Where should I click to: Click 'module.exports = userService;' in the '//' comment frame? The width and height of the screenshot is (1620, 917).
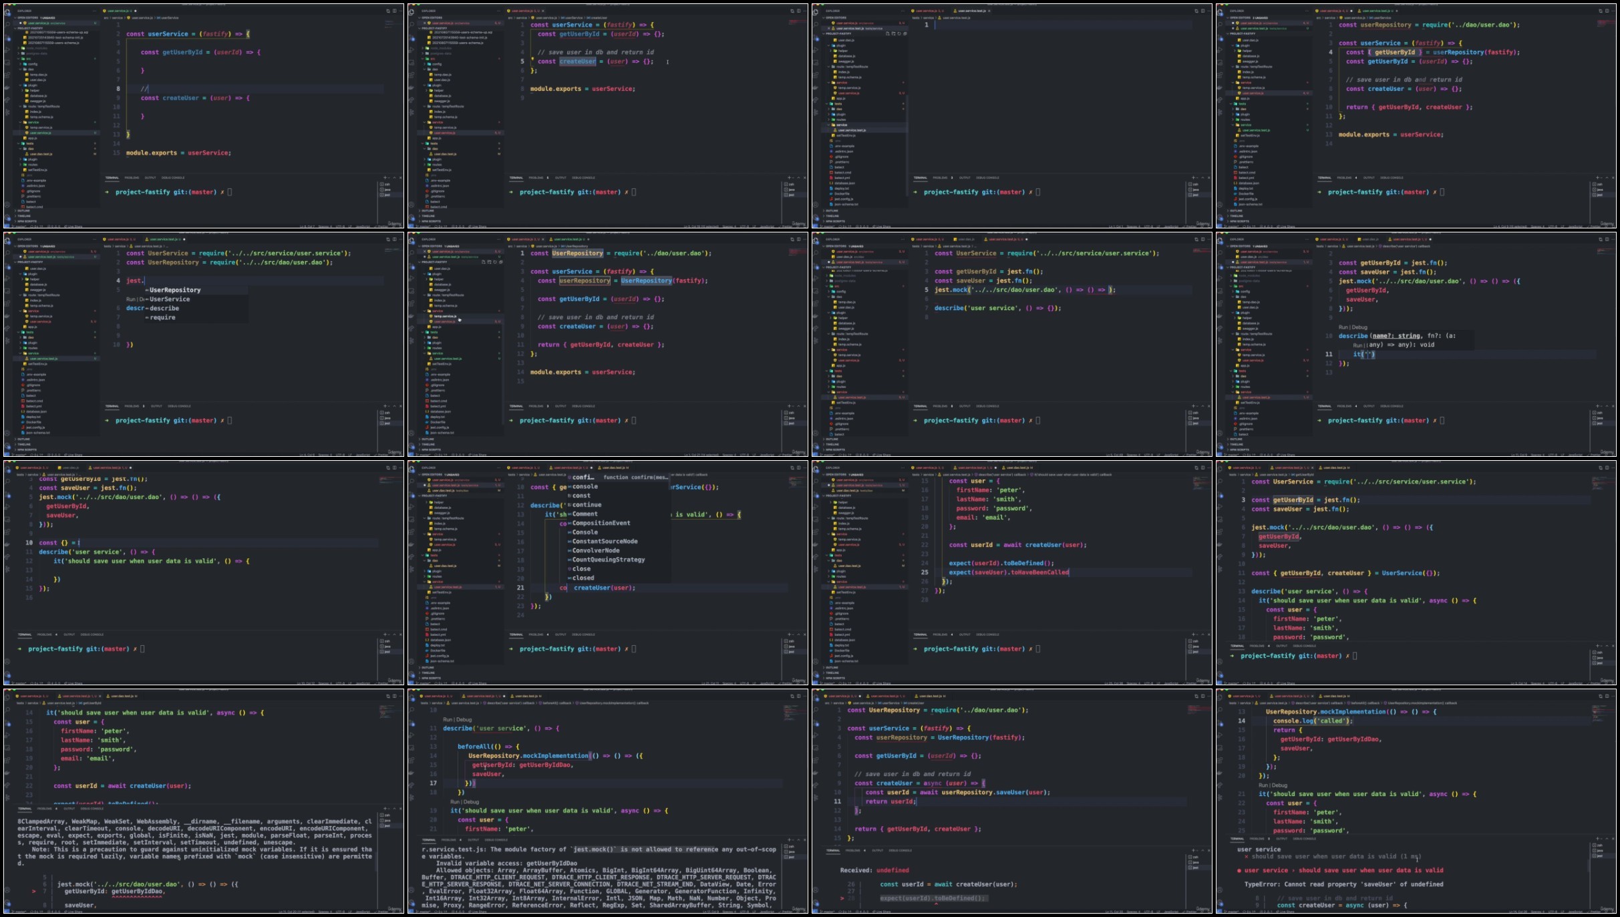pos(178,153)
